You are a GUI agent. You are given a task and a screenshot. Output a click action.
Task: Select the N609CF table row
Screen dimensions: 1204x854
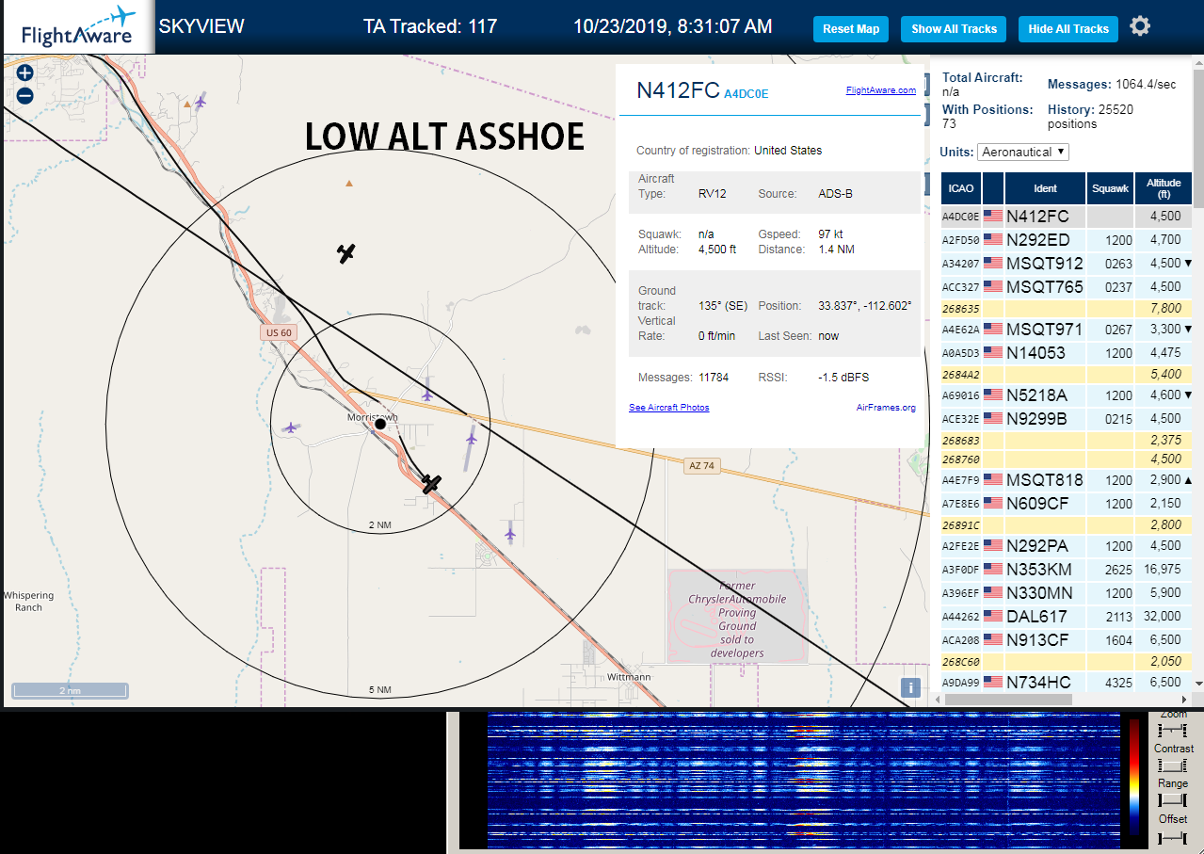1067,504
